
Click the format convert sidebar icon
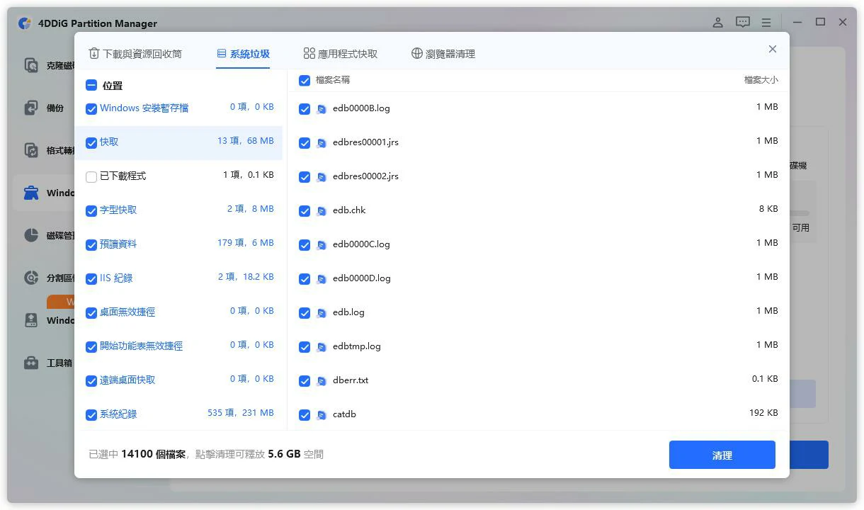pyautogui.click(x=31, y=151)
